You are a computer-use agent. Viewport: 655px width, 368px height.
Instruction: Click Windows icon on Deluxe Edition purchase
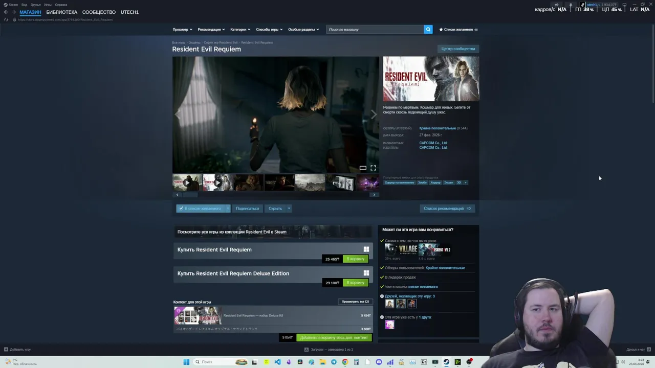coord(366,273)
